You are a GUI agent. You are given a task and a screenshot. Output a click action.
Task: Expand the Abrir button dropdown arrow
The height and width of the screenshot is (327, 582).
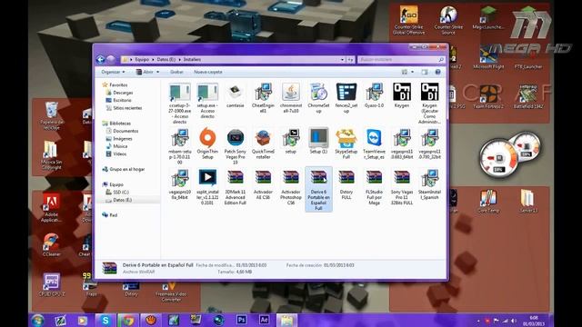158,72
